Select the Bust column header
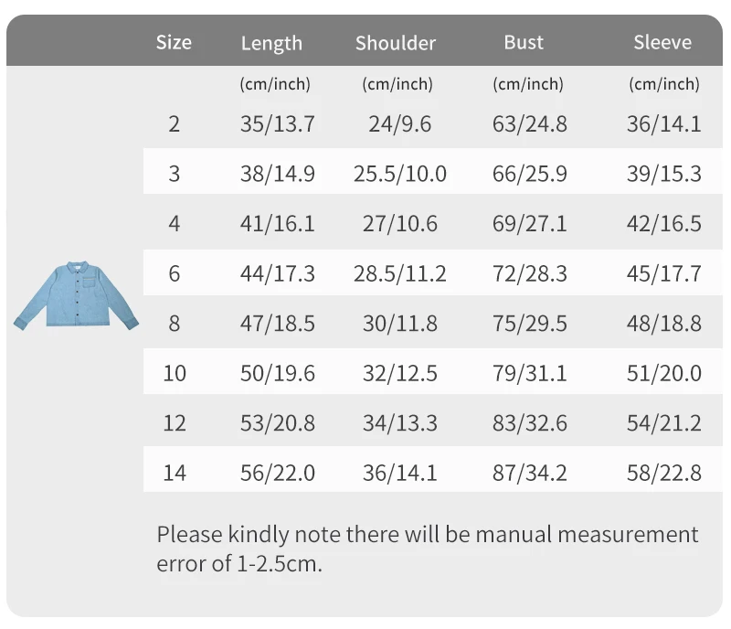Image resolution: width=731 pixels, height=629 pixels. tap(524, 42)
